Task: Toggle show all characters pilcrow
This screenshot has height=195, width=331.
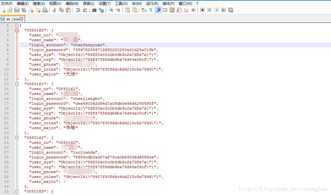Action: pos(151,10)
